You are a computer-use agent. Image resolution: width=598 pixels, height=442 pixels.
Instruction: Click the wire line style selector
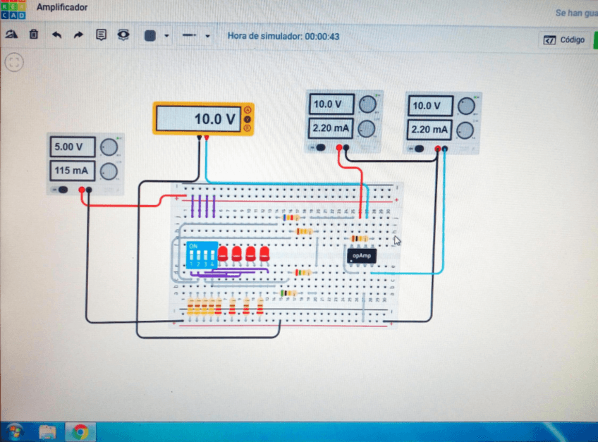point(189,35)
